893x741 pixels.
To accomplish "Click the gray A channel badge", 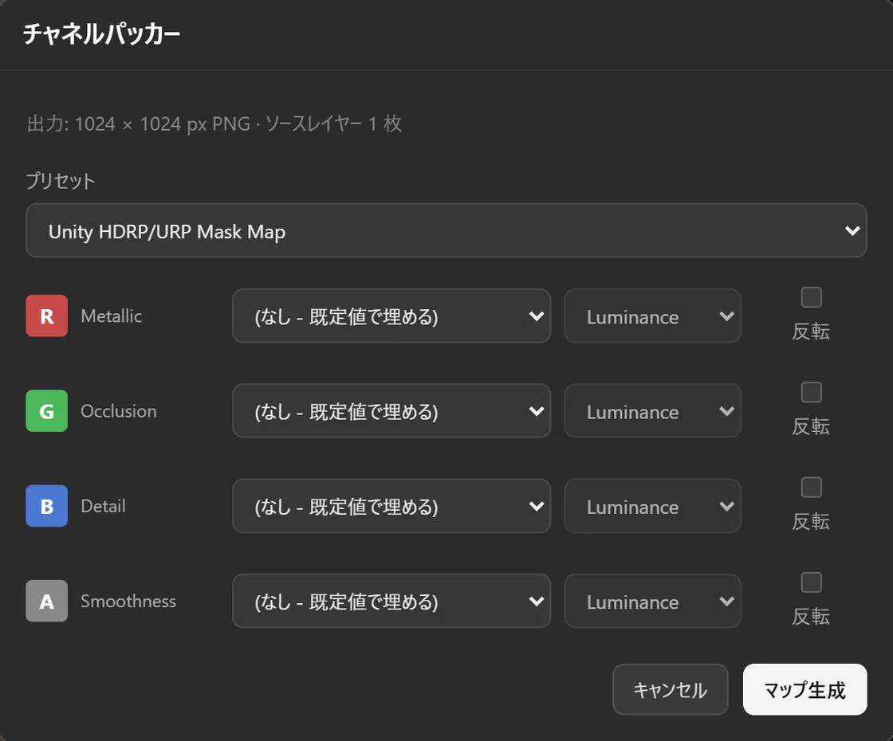I will tap(47, 601).
